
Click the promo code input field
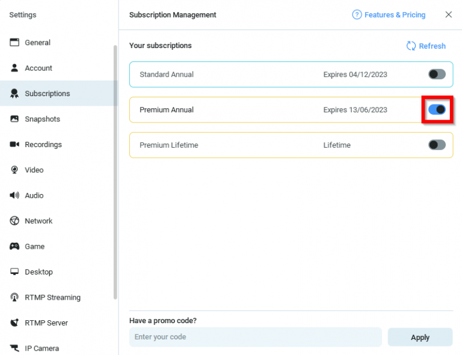[255, 337]
